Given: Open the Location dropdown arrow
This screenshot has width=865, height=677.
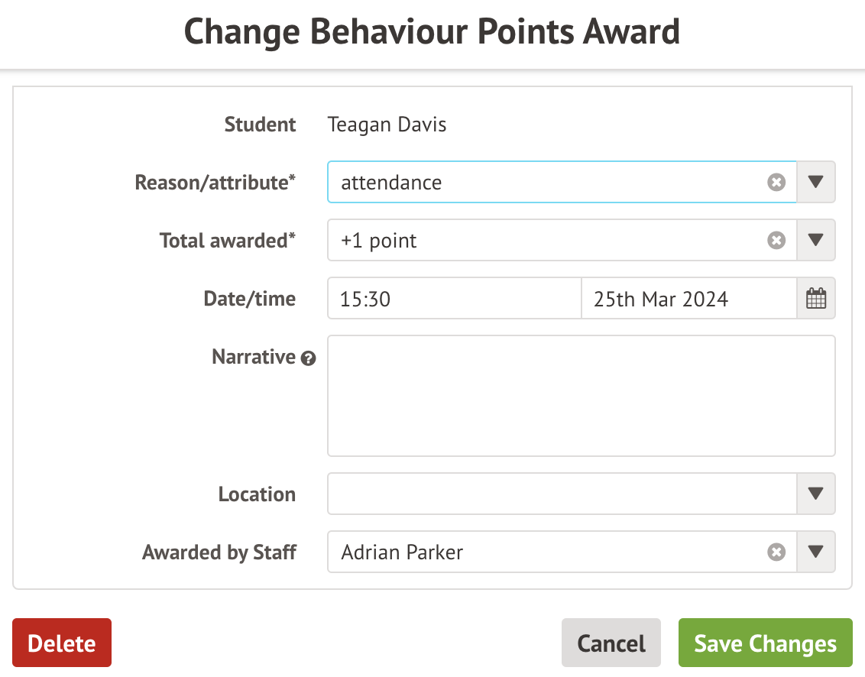Looking at the screenshot, I should pos(816,494).
